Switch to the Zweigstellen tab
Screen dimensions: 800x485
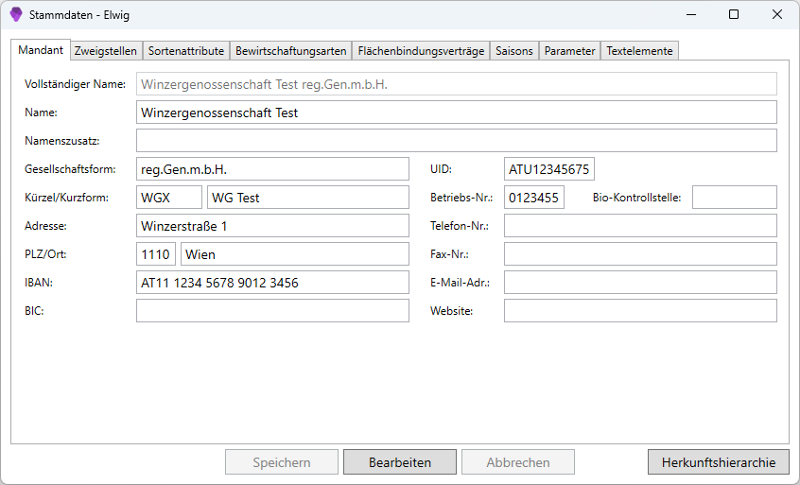click(106, 51)
